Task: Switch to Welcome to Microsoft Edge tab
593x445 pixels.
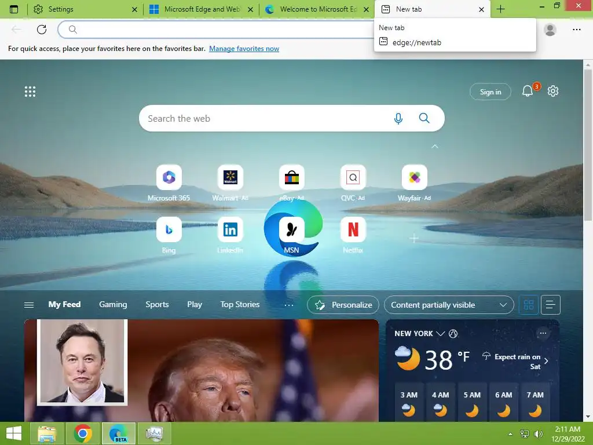Action: [318, 9]
